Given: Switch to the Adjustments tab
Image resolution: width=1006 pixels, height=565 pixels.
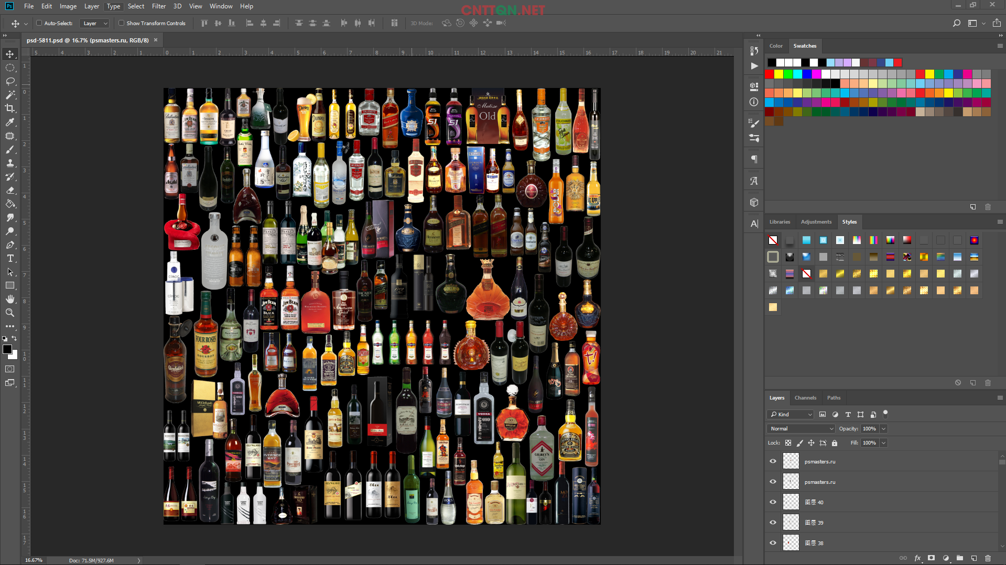Looking at the screenshot, I should point(816,222).
